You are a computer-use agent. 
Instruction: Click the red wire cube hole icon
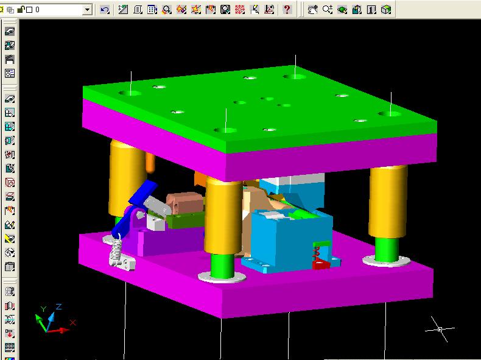pyautogui.click(x=10, y=183)
